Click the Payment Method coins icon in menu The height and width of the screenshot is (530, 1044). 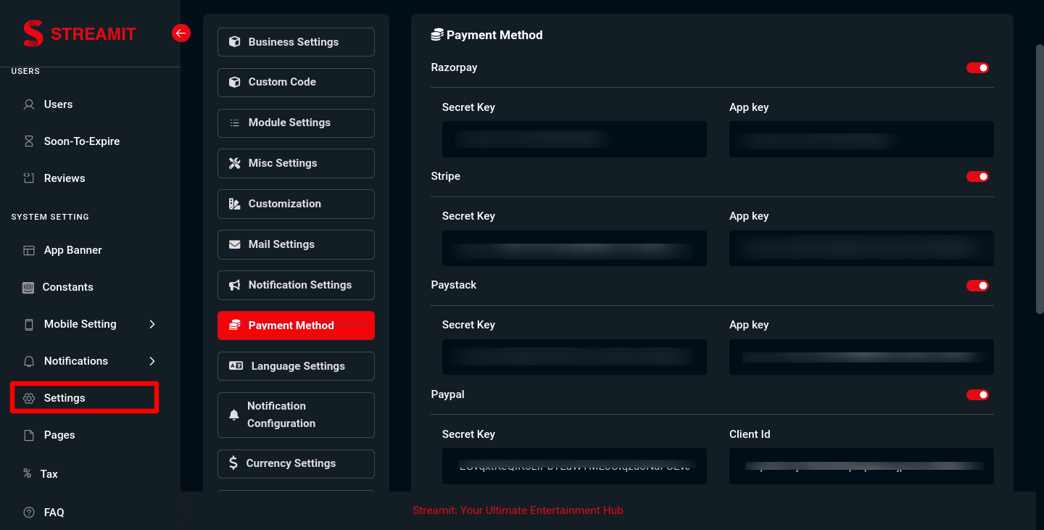pos(234,326)
